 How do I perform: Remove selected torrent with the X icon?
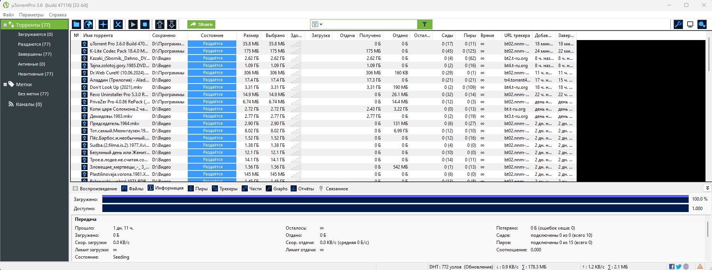pos(118,24)
